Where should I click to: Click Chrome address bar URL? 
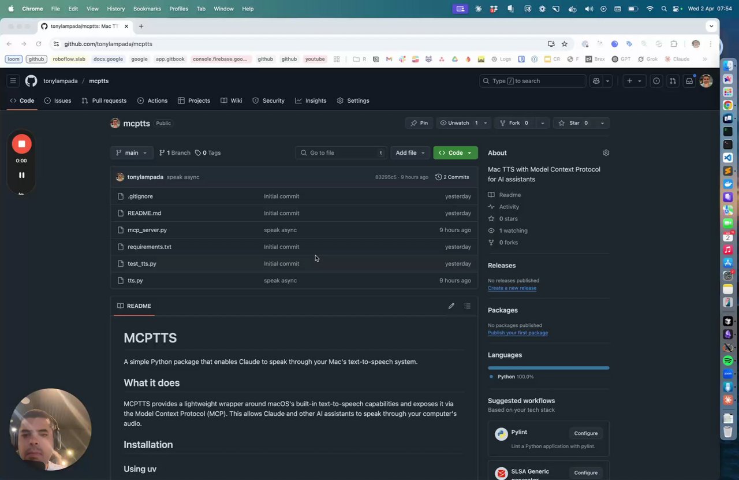tap(108, 44)
